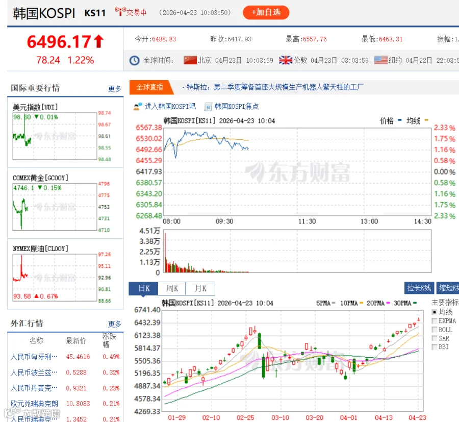
Task: Click the 今开 6488.83 value
Action: point(164,39)
